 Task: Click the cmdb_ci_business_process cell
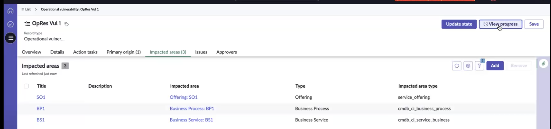(x=424, y=108)
